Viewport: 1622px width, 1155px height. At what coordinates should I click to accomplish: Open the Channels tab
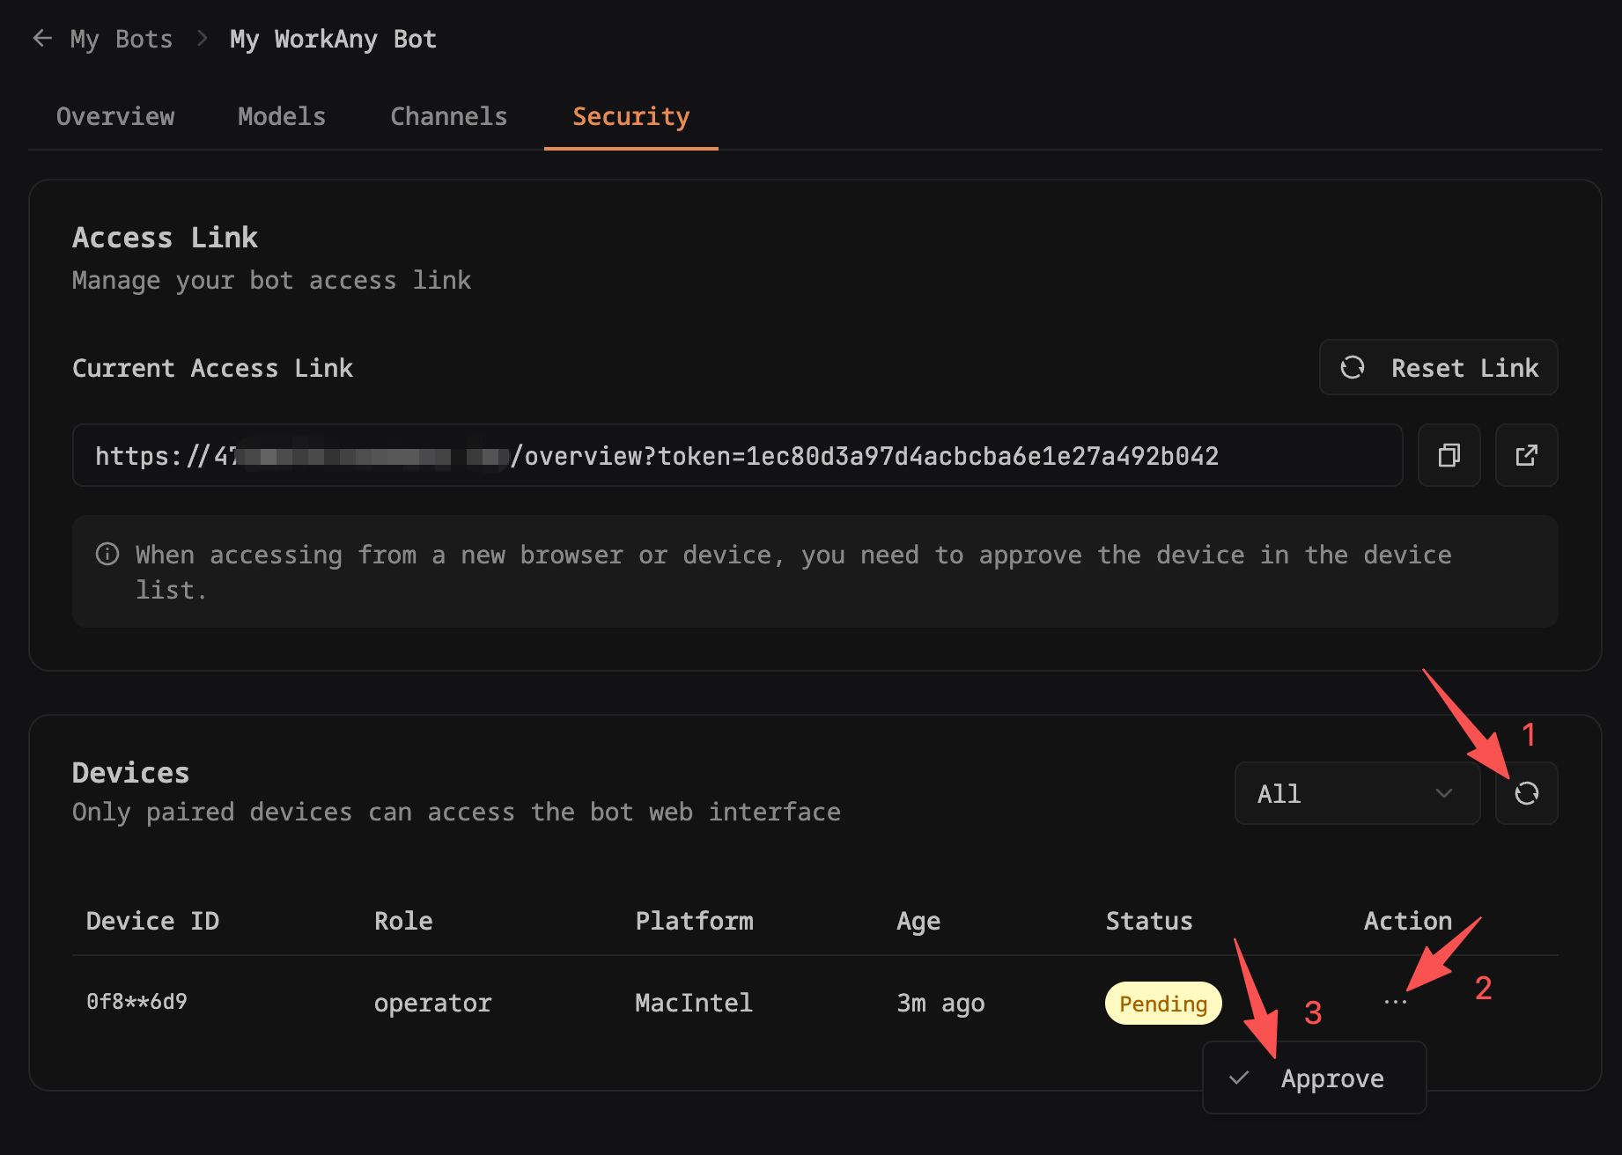[x=448, y=116]
